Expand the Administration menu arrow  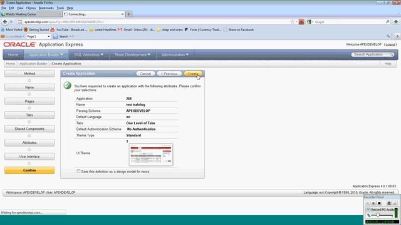pyautogui.click(x=187, y=54)
